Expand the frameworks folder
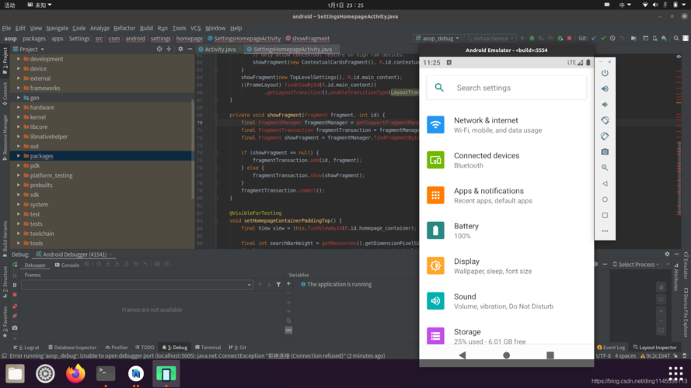Viewport: 691px width, 388px height. coord(19,88)
